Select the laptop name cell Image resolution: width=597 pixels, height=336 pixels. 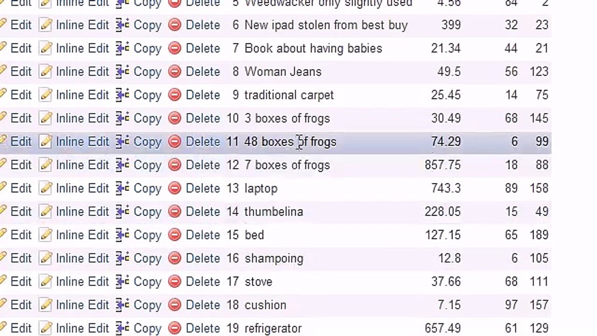[x=326, y=189]
